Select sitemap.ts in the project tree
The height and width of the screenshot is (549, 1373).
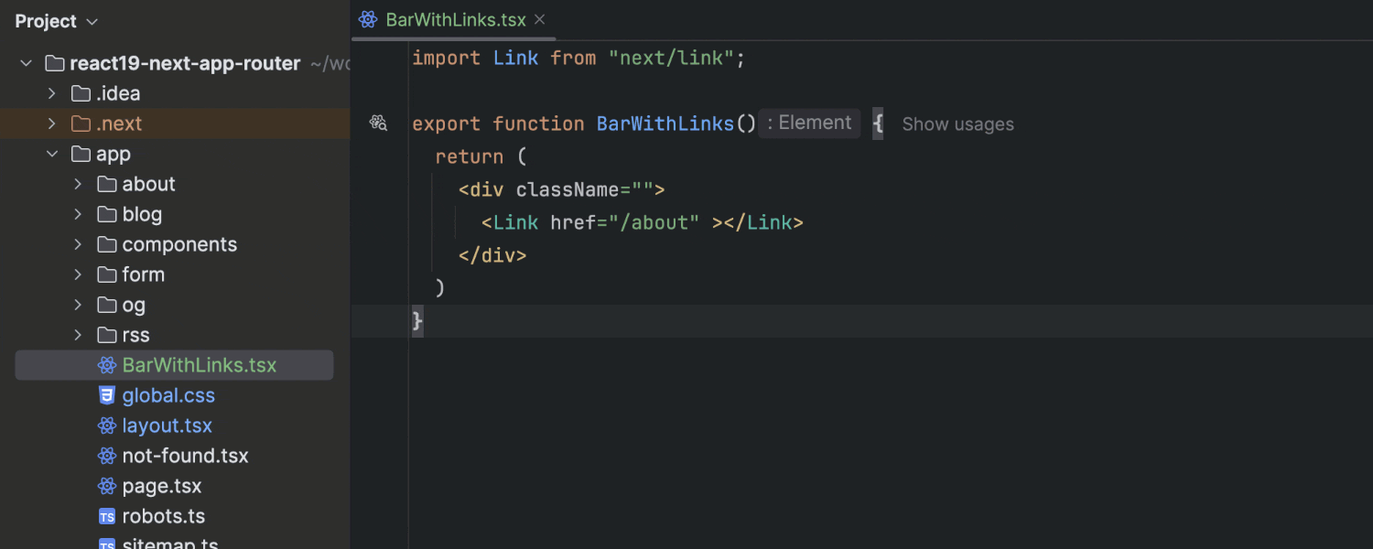[169, 543]
